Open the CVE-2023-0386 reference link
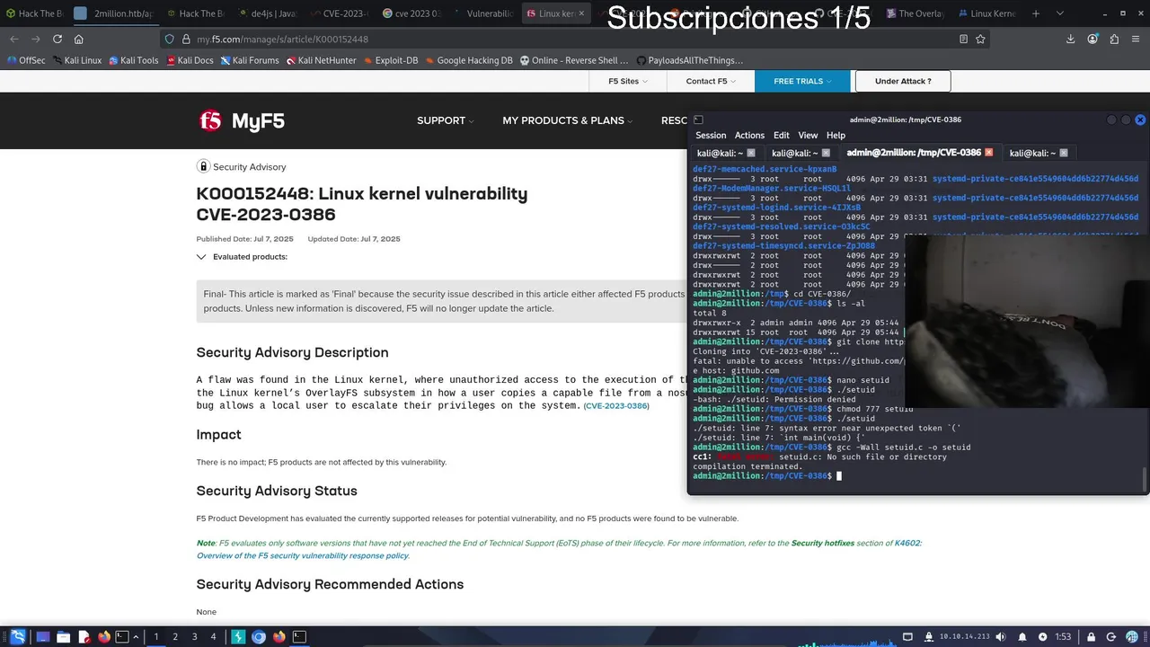The height and width of the screenshot is (647, 1150). (x=616, y=406)
